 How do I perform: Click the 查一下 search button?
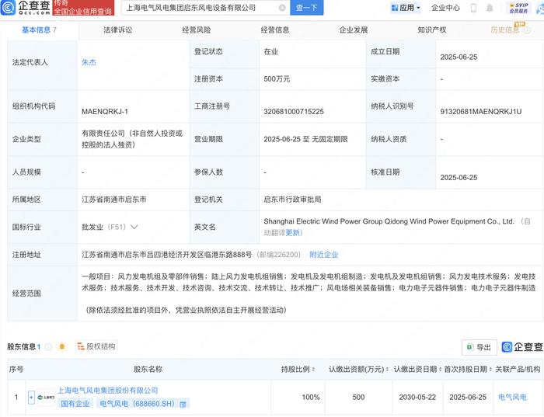pos(306,8)
